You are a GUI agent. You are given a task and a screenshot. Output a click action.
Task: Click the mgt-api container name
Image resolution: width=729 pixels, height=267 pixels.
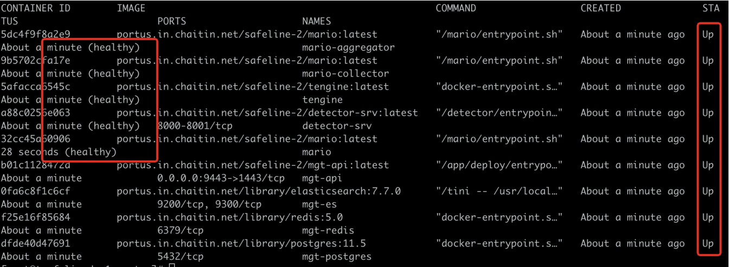[322, 177]
